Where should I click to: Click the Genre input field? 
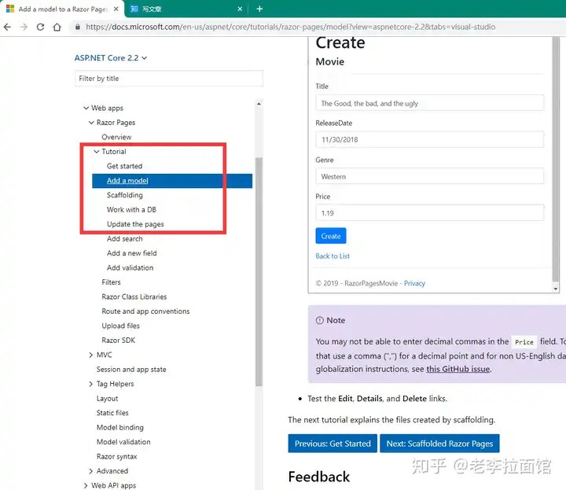tap(429, 177)
